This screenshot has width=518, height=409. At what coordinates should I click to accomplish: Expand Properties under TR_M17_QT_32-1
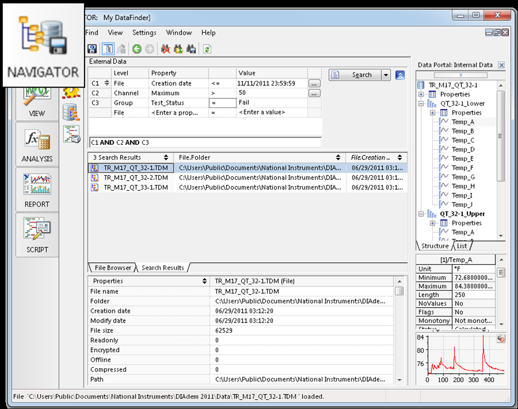pyautogui.click(x=421, y=94)
